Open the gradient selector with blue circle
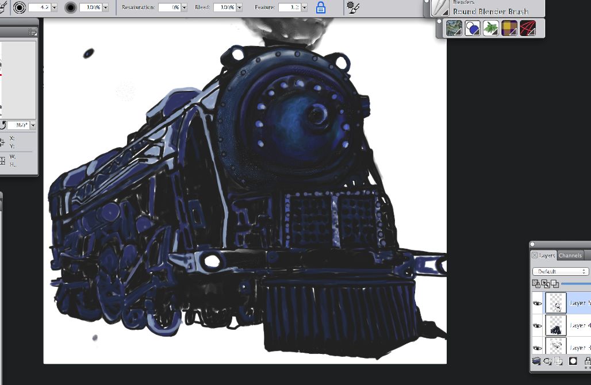This screenshot has width=591, height=385. point(473,28)
